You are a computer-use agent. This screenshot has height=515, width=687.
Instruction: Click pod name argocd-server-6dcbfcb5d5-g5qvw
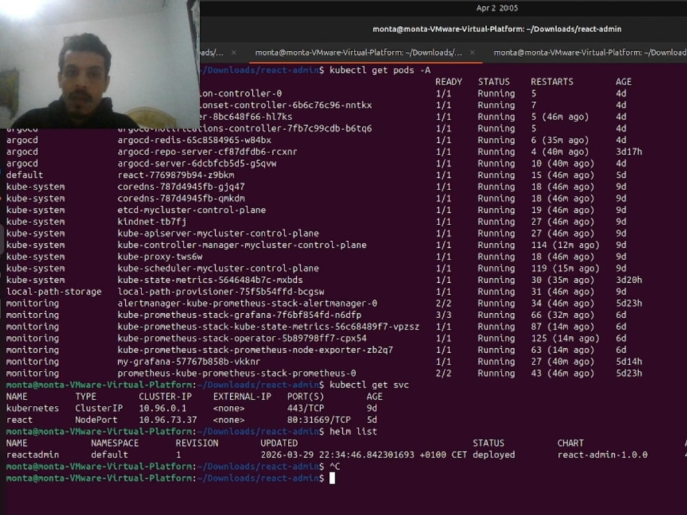[197, 163]
